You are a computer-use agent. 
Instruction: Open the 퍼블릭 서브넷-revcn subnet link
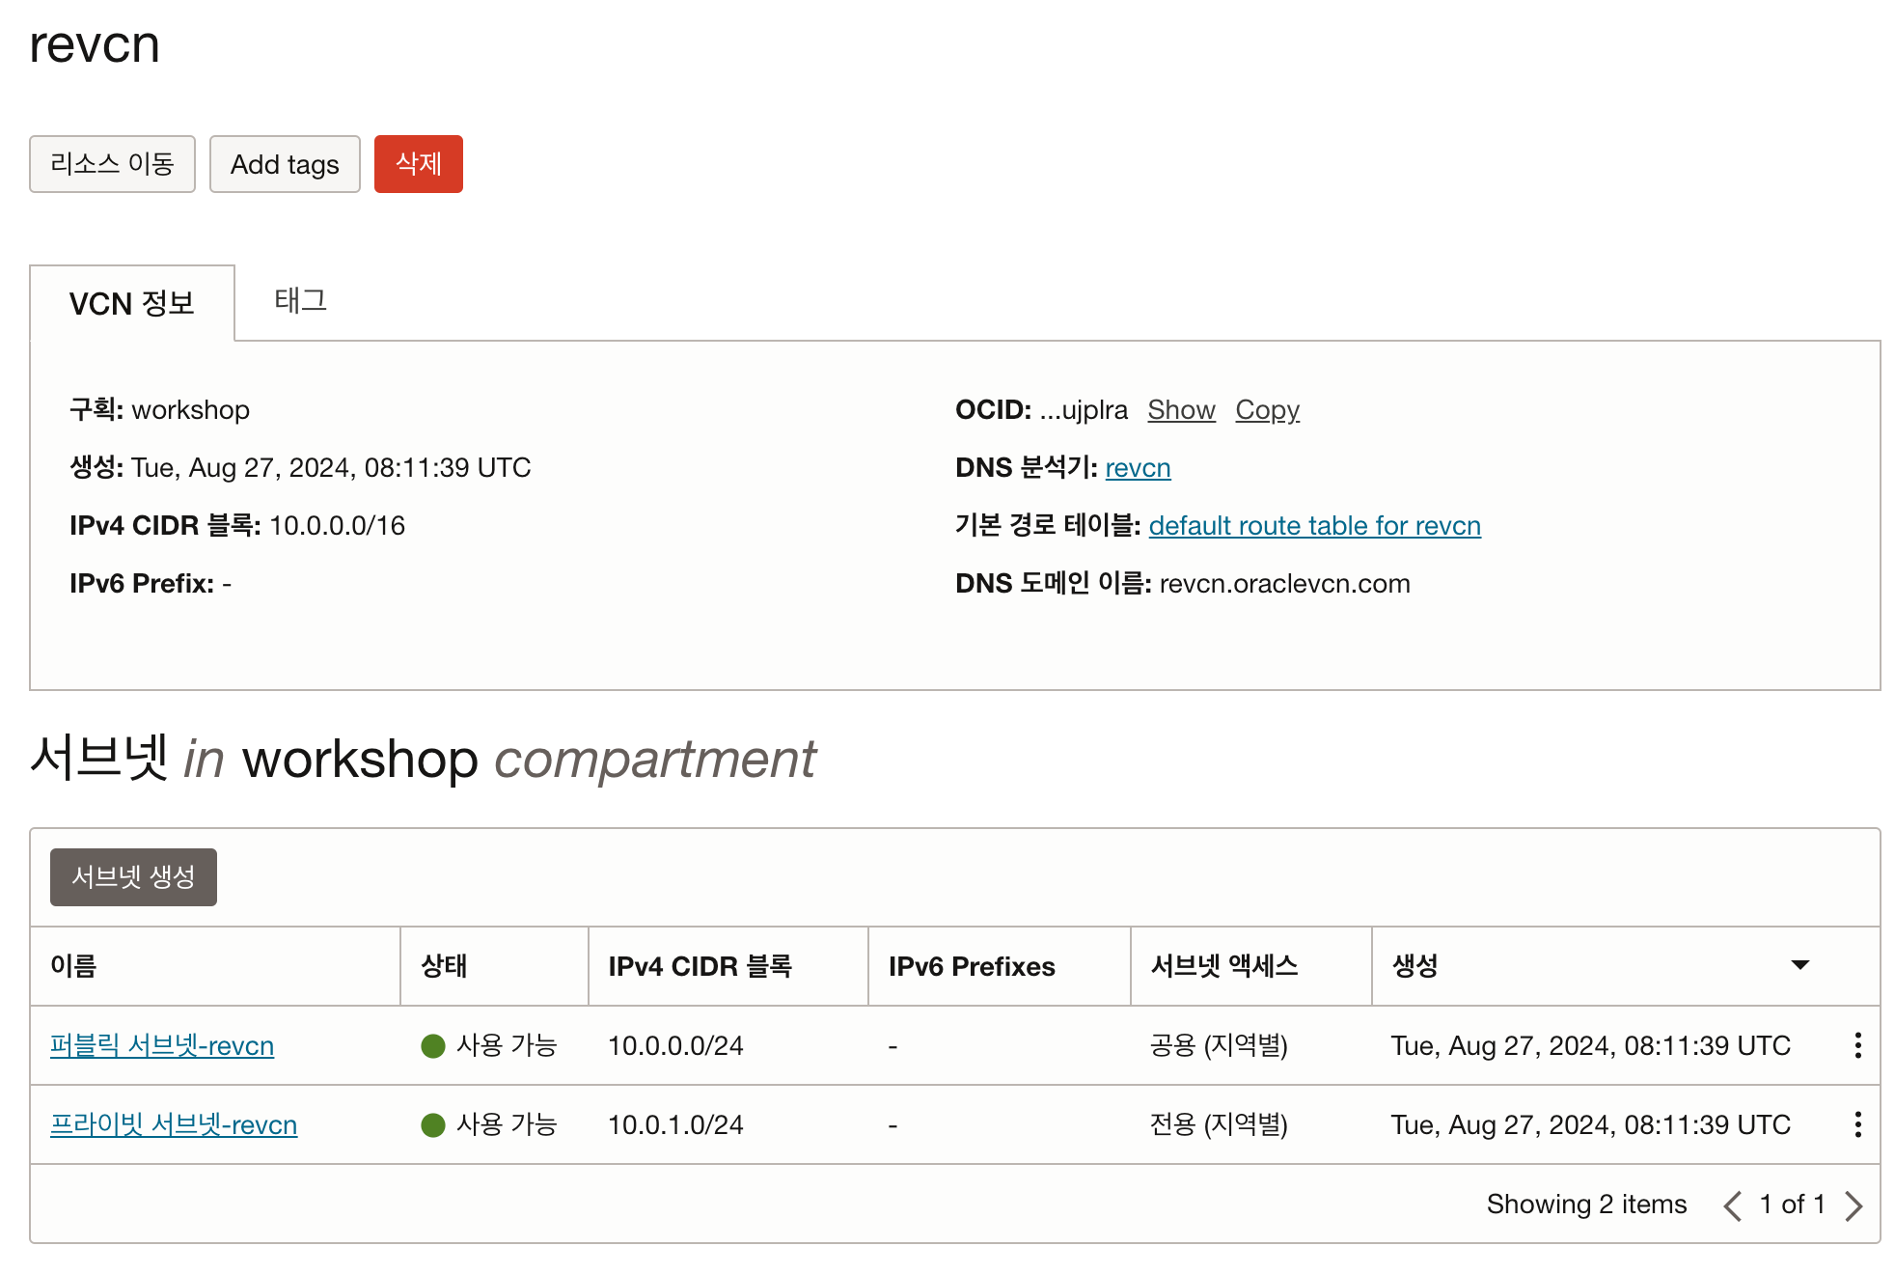[162, 1045]
